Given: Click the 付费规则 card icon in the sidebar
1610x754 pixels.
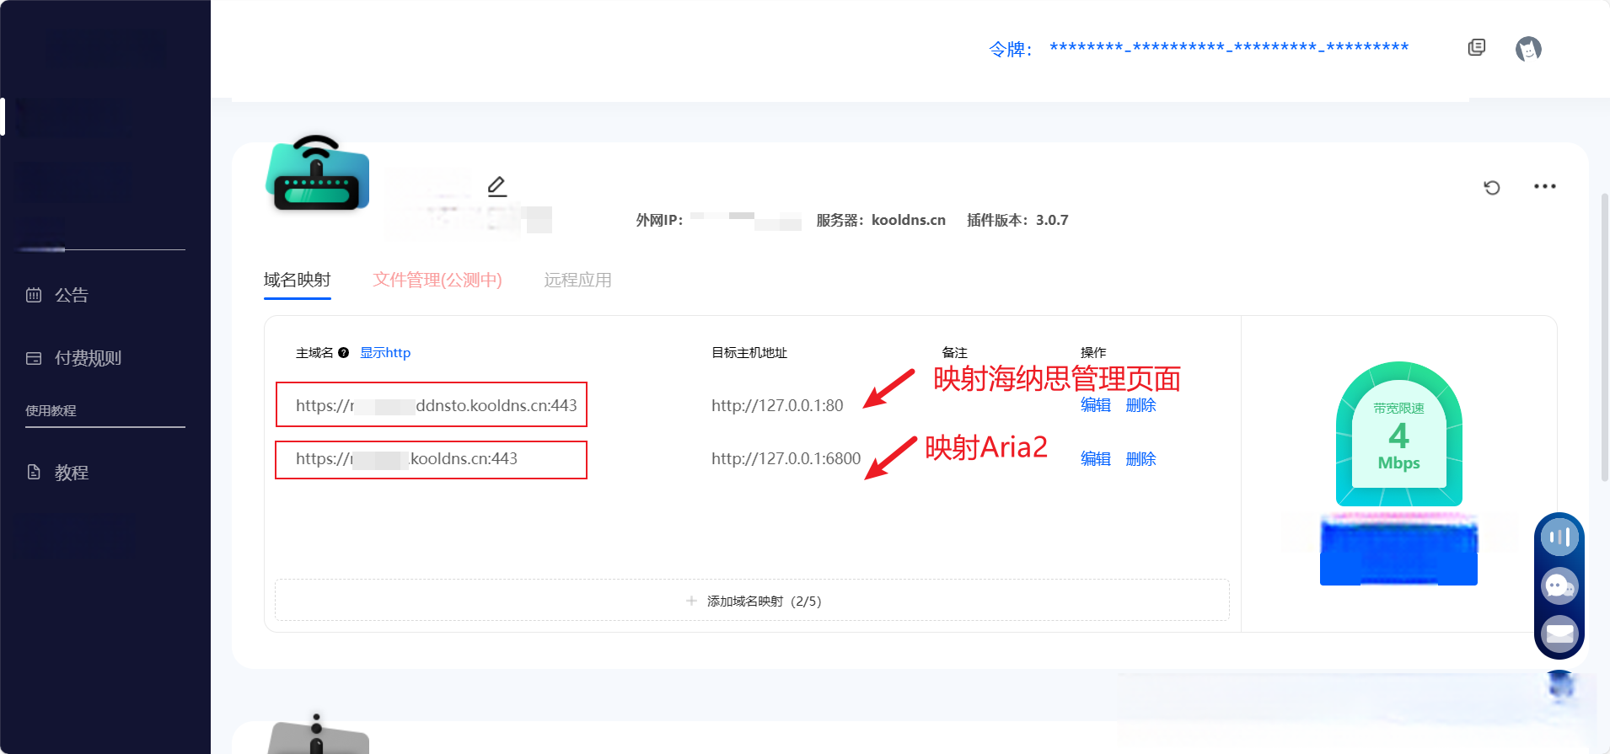Looking at the screenshot, I should pyautogui.click(x=34, y=358).
